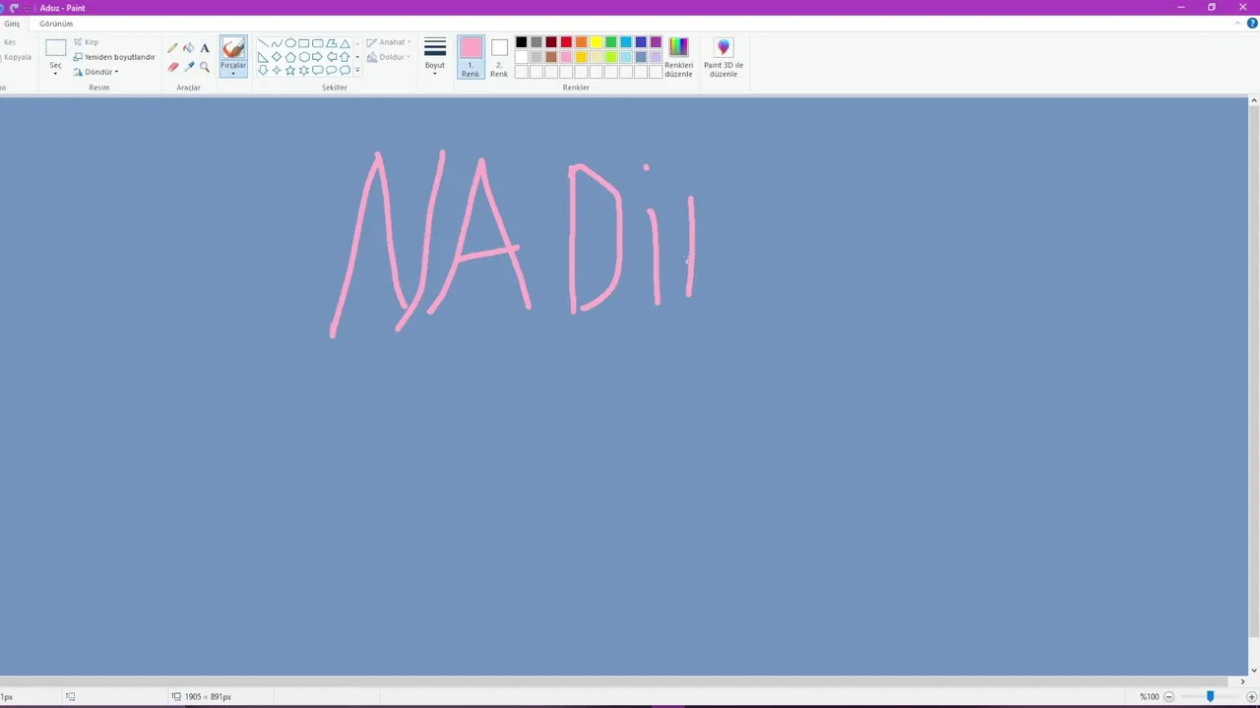Open the Boyut size dropdown
1260x708 pixels.
[435, 73]
